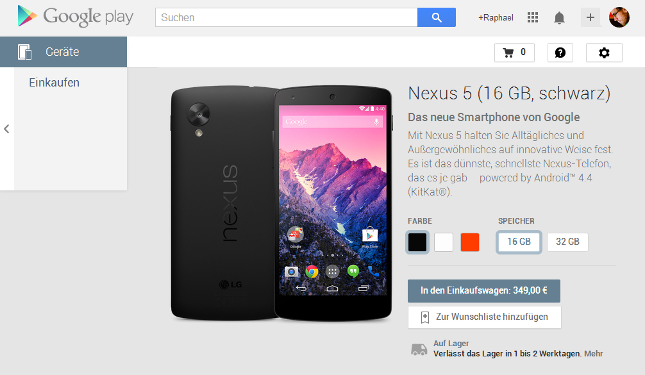Choose the white color swatch
The image size is (645, 375).
coord(444,242)
